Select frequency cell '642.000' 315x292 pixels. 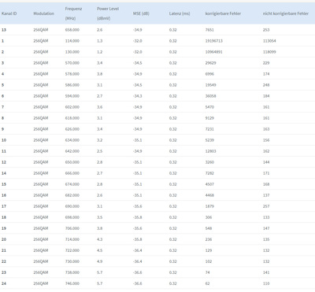point(72,151)
